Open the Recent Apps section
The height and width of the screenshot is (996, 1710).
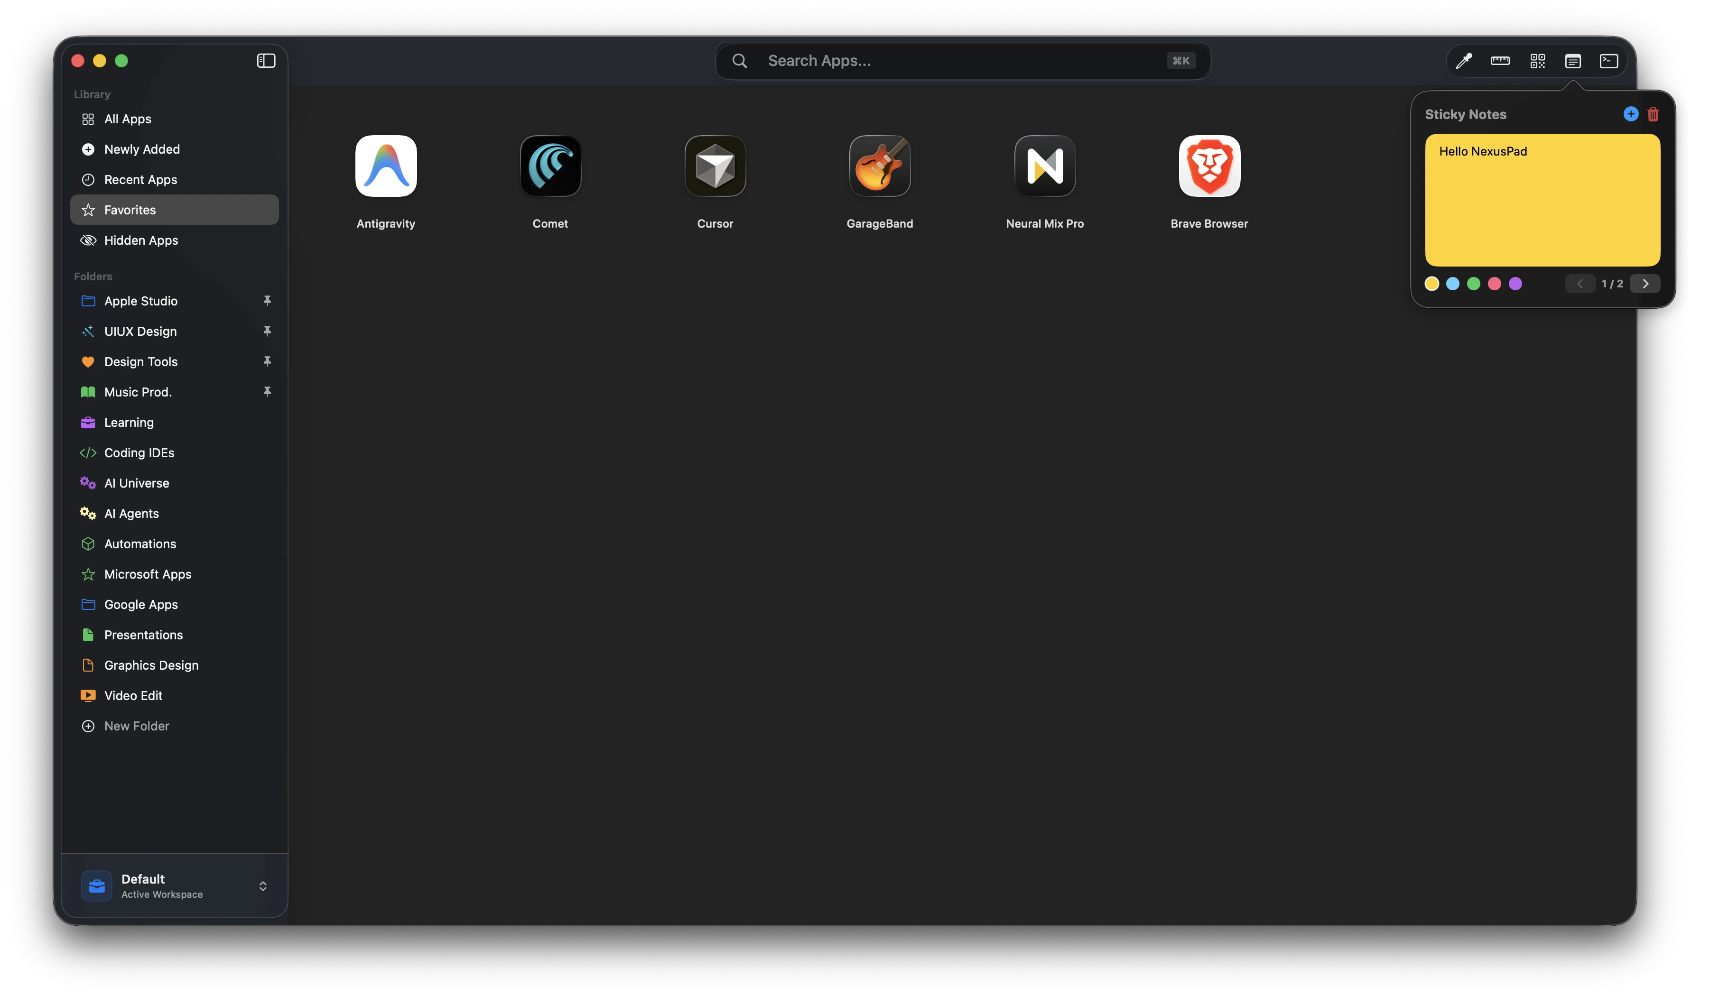tap(175, 179)
